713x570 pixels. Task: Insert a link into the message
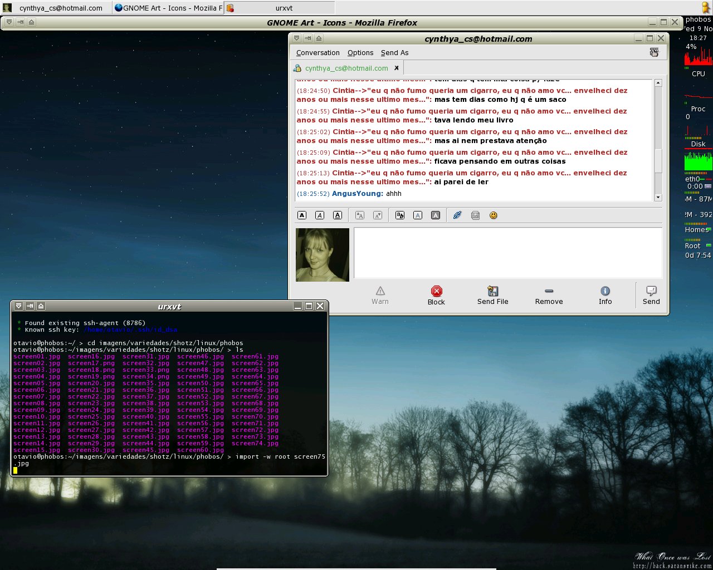click(x=457, y=215)
